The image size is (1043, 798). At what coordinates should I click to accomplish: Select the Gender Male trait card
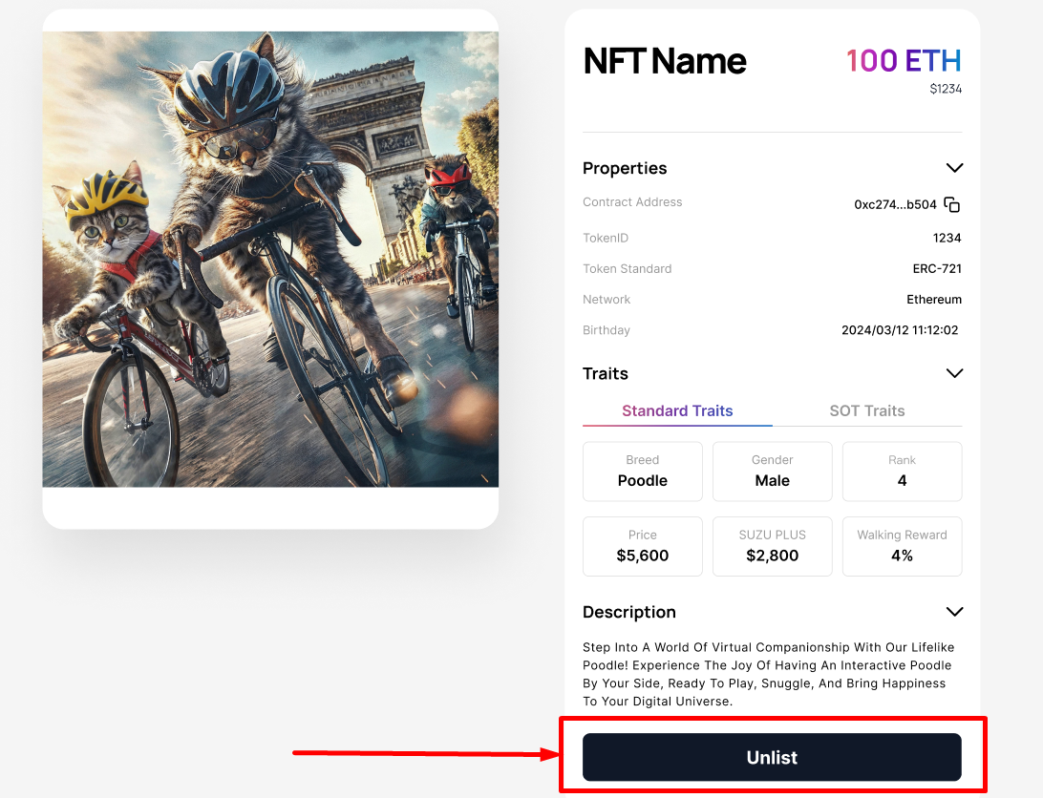[x=772, y=472]
